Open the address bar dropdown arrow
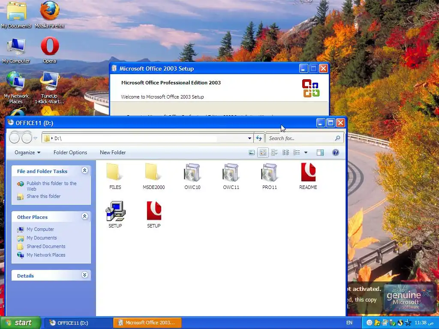Viewport: 439px width, 329px height. click(250, 138)
